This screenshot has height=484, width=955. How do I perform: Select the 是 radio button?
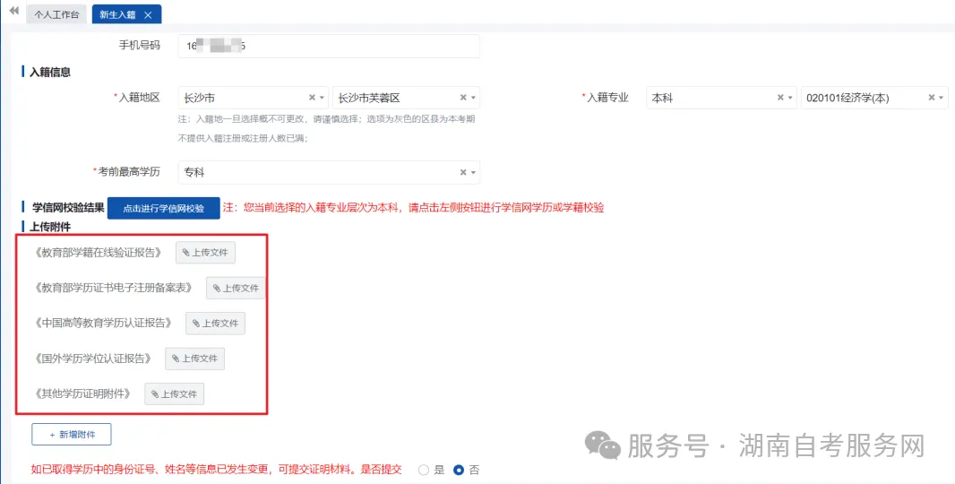pyautogui.click(x=424, y=470)
